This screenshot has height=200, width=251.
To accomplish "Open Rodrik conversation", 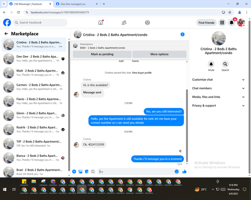I will click(x=34, y=129).
